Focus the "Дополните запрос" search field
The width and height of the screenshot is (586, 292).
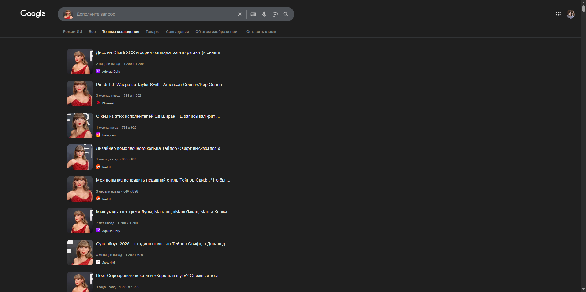coord(156,14)
